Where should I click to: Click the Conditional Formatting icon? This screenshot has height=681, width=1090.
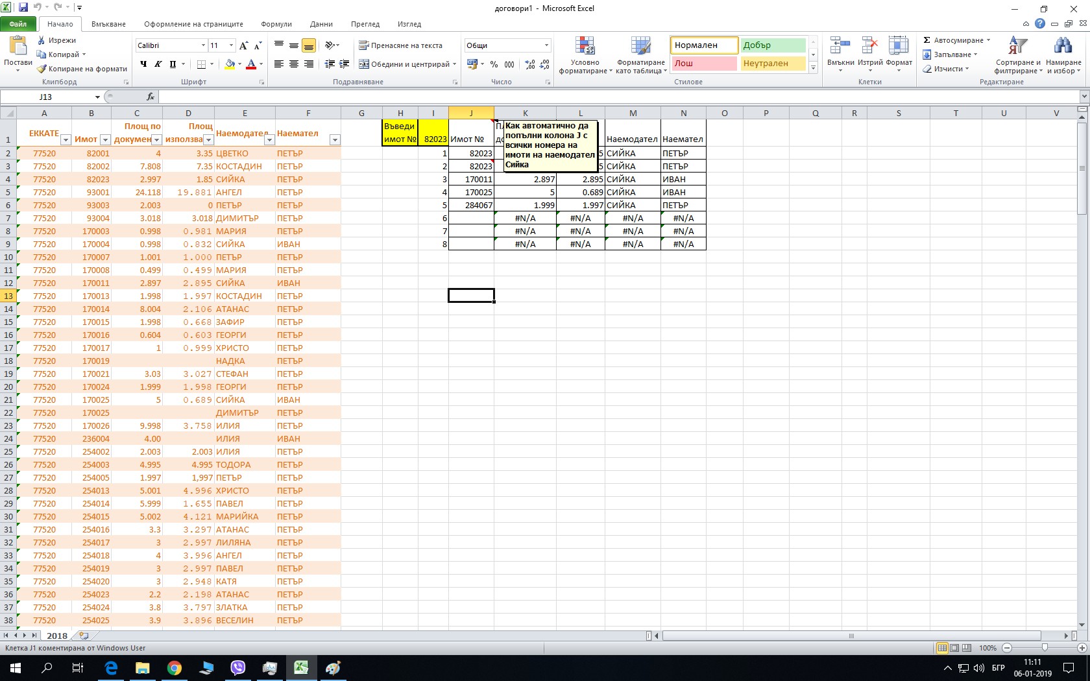[585, 47]
